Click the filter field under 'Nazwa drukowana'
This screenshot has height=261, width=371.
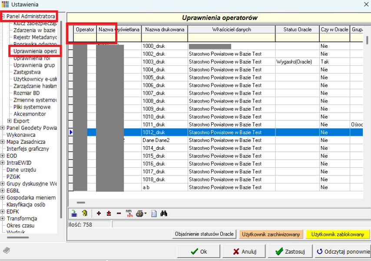pyautogui.click(x=164, y=38)
